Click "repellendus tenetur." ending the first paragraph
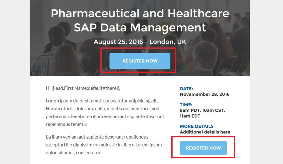 pyautogui.click(x=67, y=124)
